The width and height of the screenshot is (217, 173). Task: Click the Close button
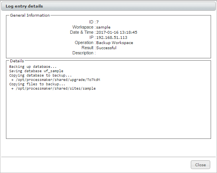click(200, 165)
